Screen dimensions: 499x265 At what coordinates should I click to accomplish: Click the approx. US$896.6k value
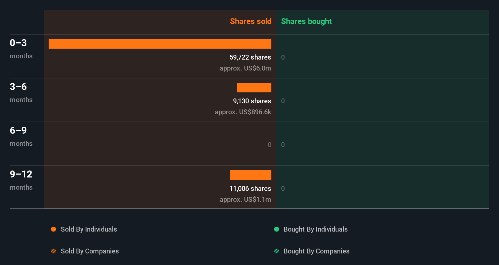coord(243,112)
